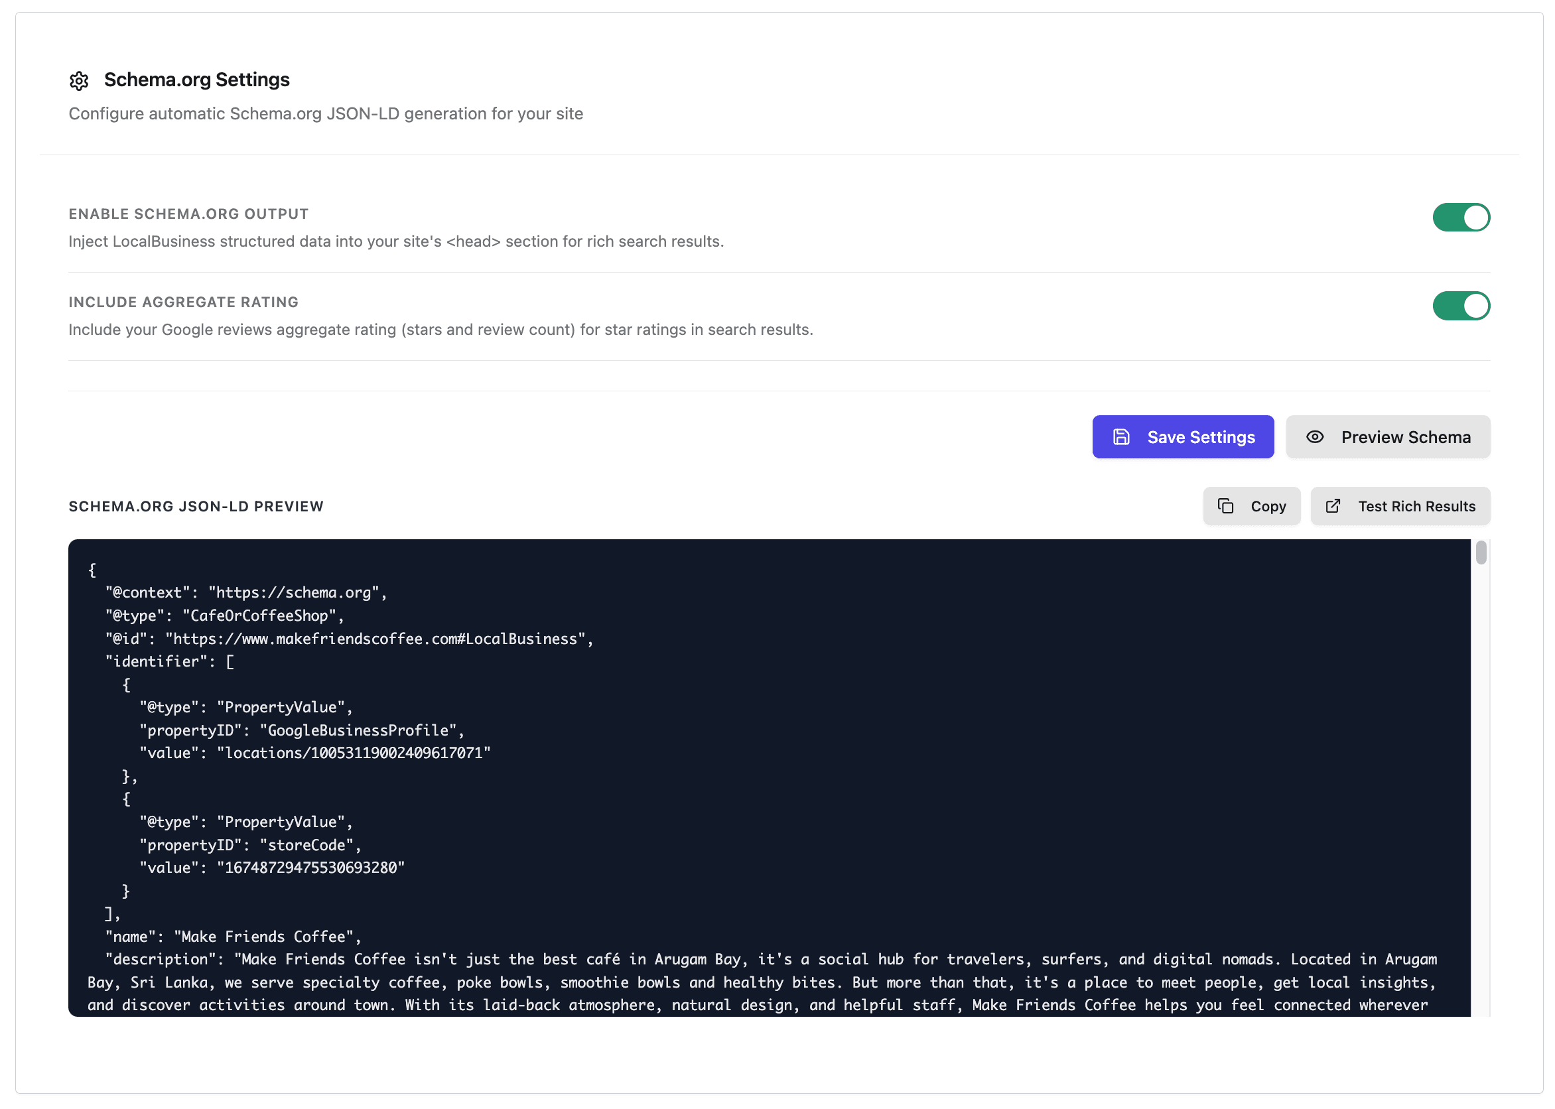
Task: Click the external link icon on Test Rich Results
Action: point(1332,506)
